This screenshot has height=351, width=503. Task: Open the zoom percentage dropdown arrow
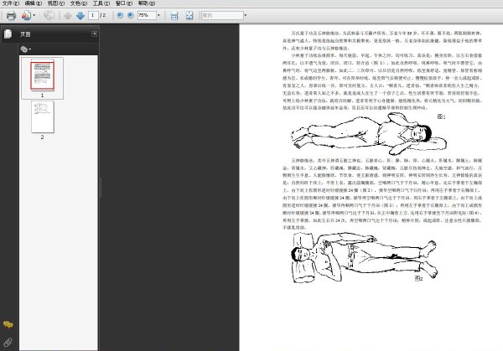click(x=158, y=15)
